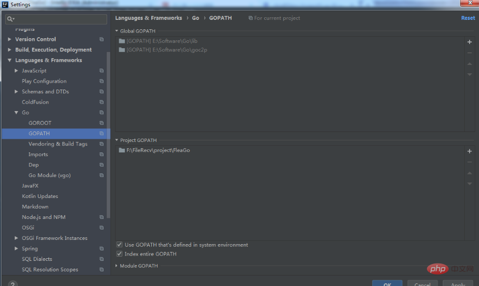Click project-level icon beside SQL Resolution Scopes
Image resolution: width=479 pixels, height=286 pixels.
101,270
